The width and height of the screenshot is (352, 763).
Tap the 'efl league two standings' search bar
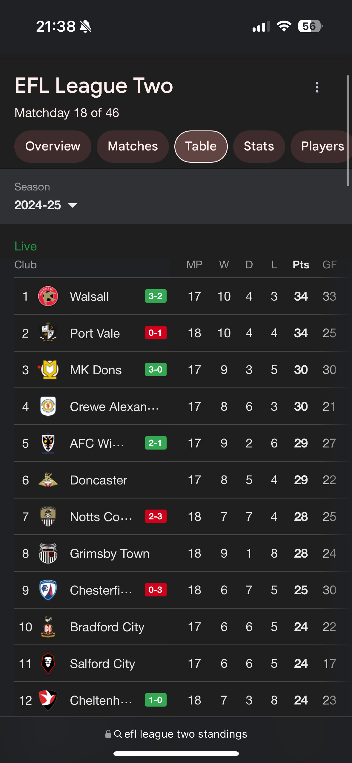(176, 734)
